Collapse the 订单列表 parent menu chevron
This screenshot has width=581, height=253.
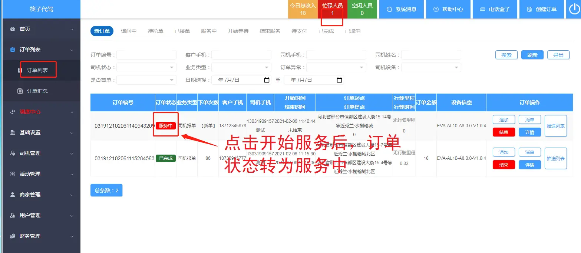pos(72,50)
